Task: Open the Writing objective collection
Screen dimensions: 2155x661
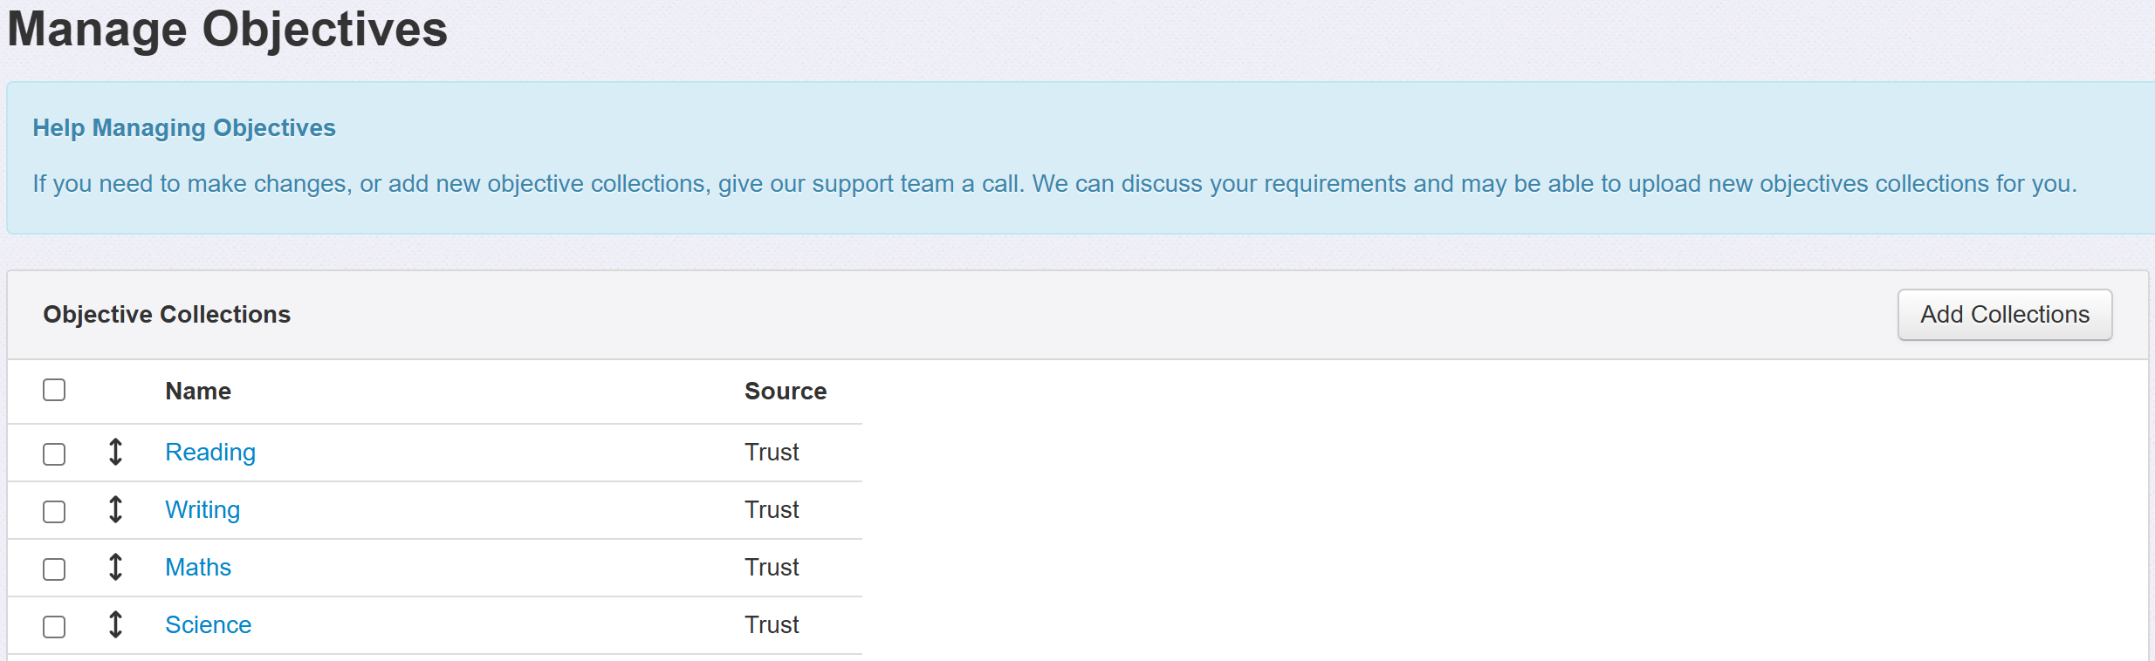Action: pyautogui.click(x=202, y=509)
